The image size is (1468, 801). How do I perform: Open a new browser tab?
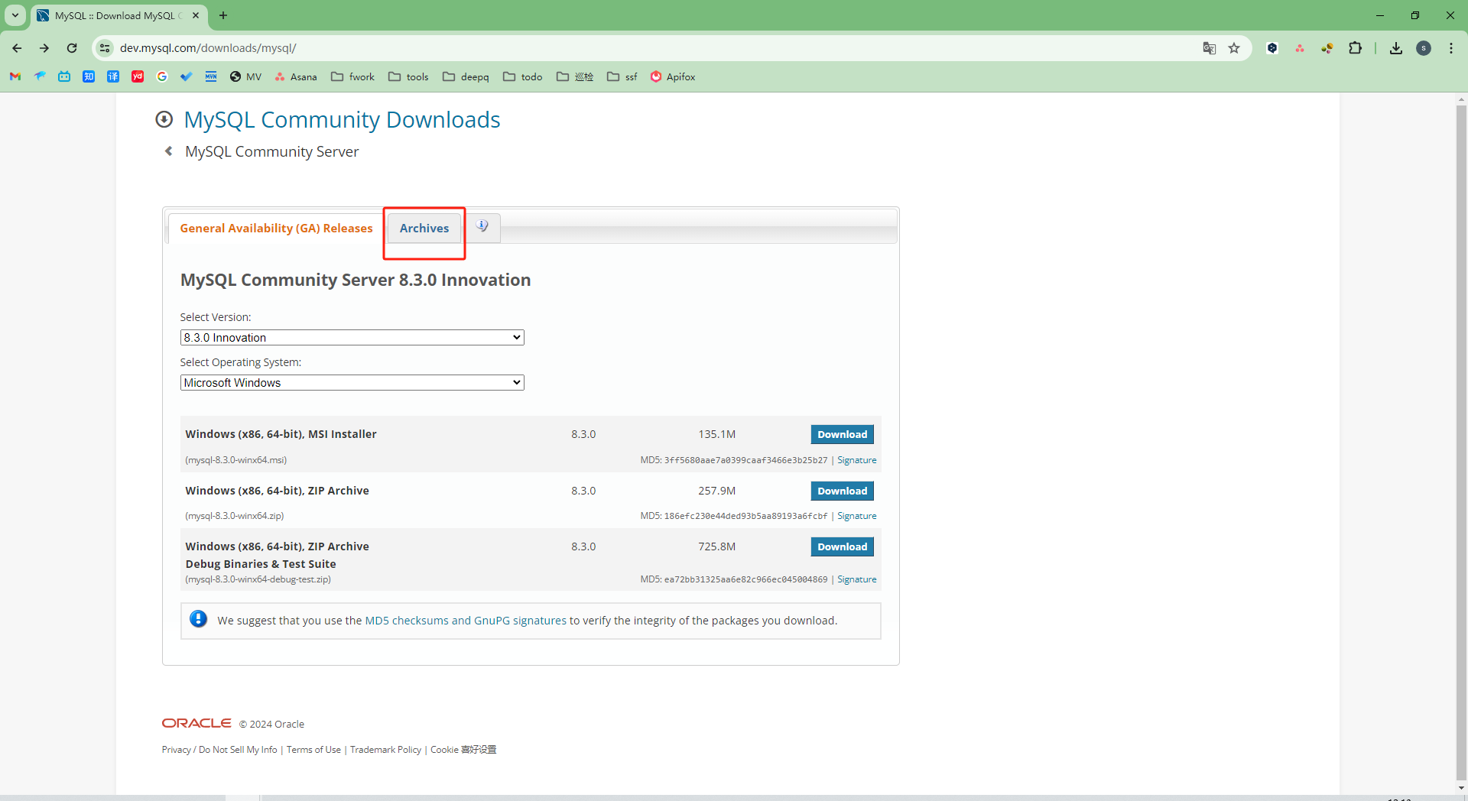(223, 15)
